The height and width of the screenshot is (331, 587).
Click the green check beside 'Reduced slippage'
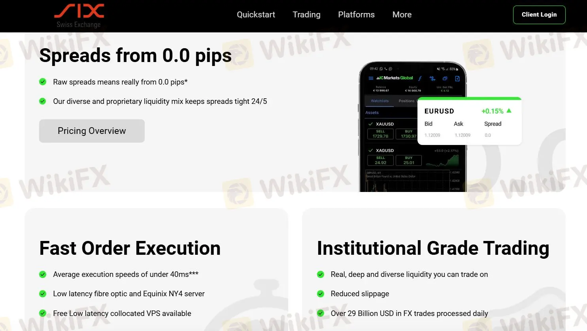[321, 294]
